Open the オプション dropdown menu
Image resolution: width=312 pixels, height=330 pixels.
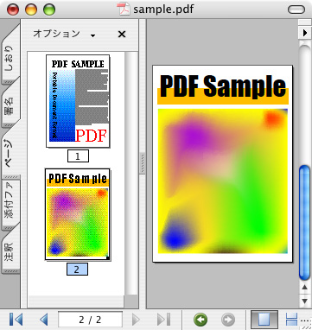(x=64, y=34)
